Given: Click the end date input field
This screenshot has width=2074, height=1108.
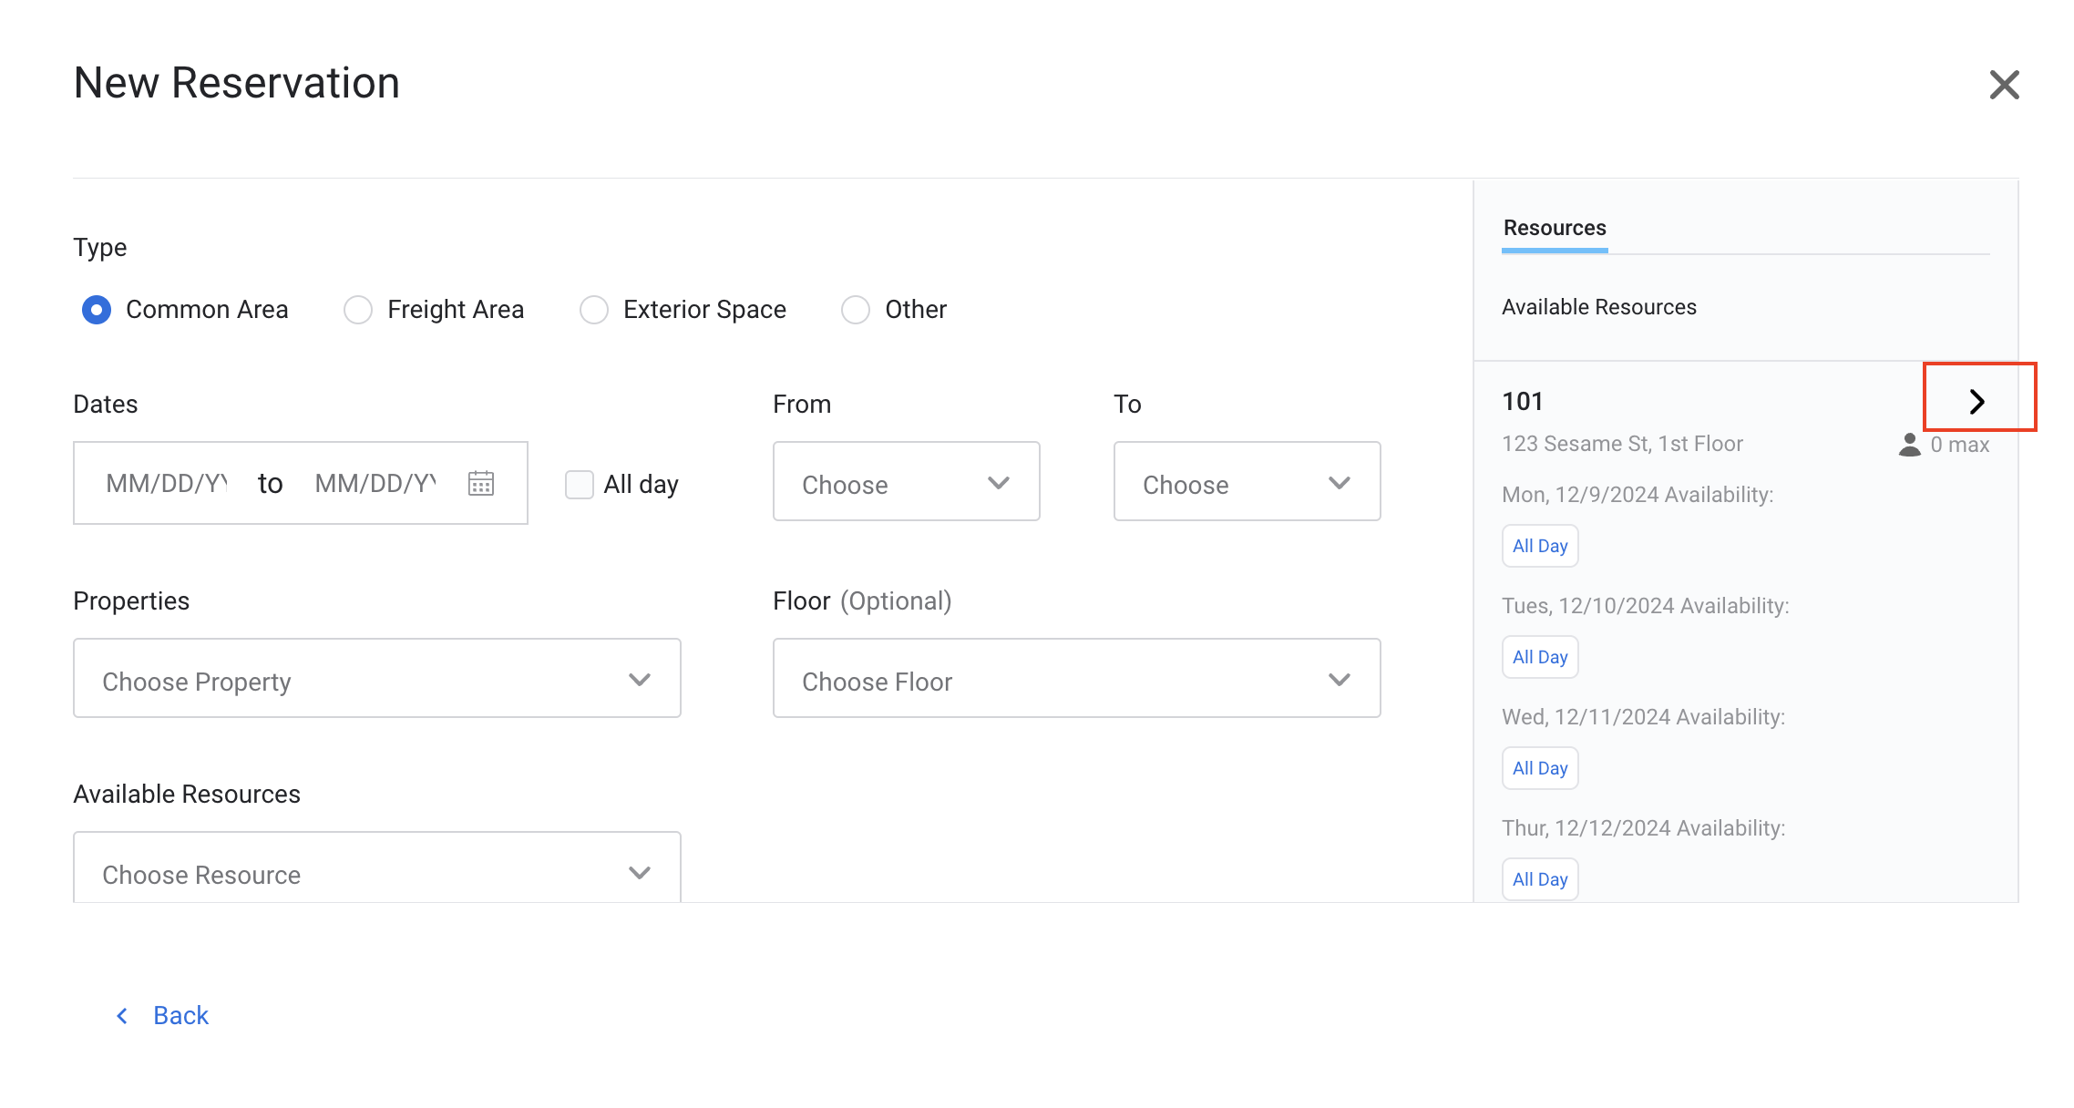Looking at the screenshot, I should (375, 483).
